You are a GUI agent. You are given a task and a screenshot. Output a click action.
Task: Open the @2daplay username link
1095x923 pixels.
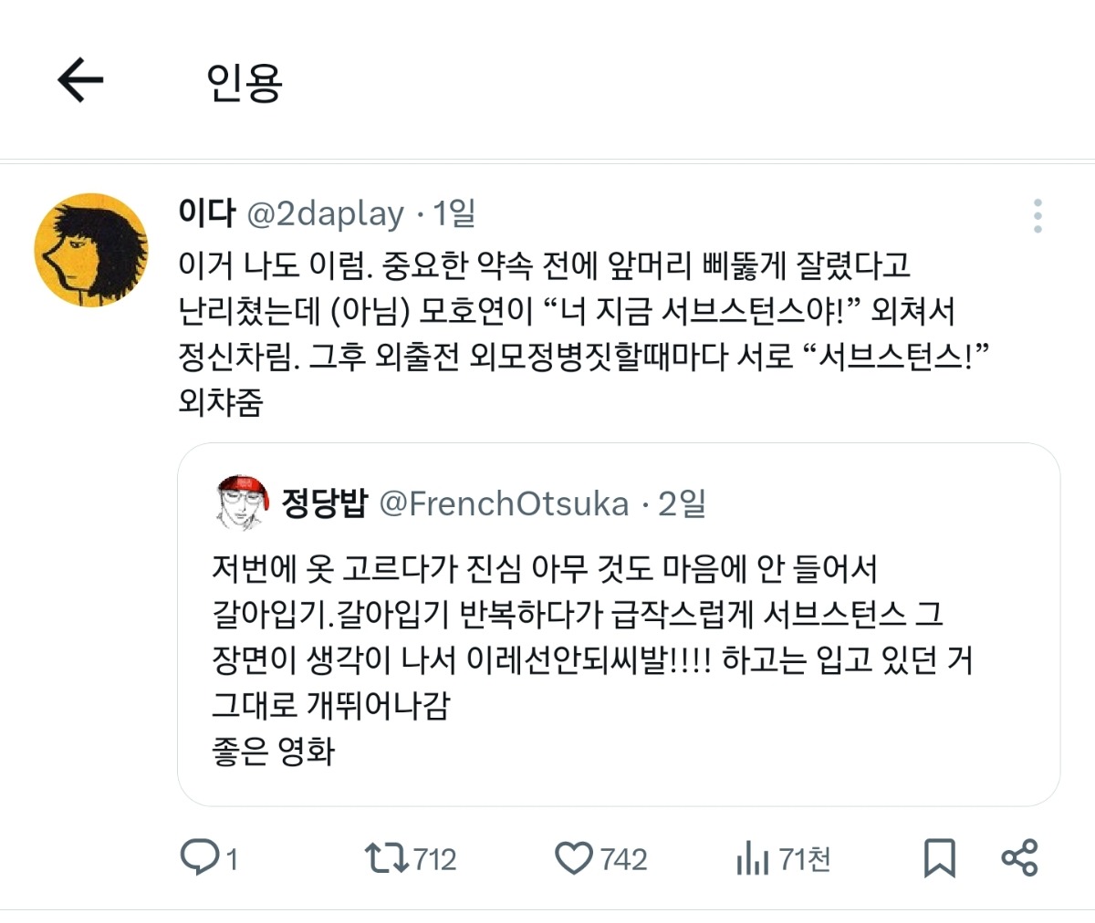coord(326,213)
